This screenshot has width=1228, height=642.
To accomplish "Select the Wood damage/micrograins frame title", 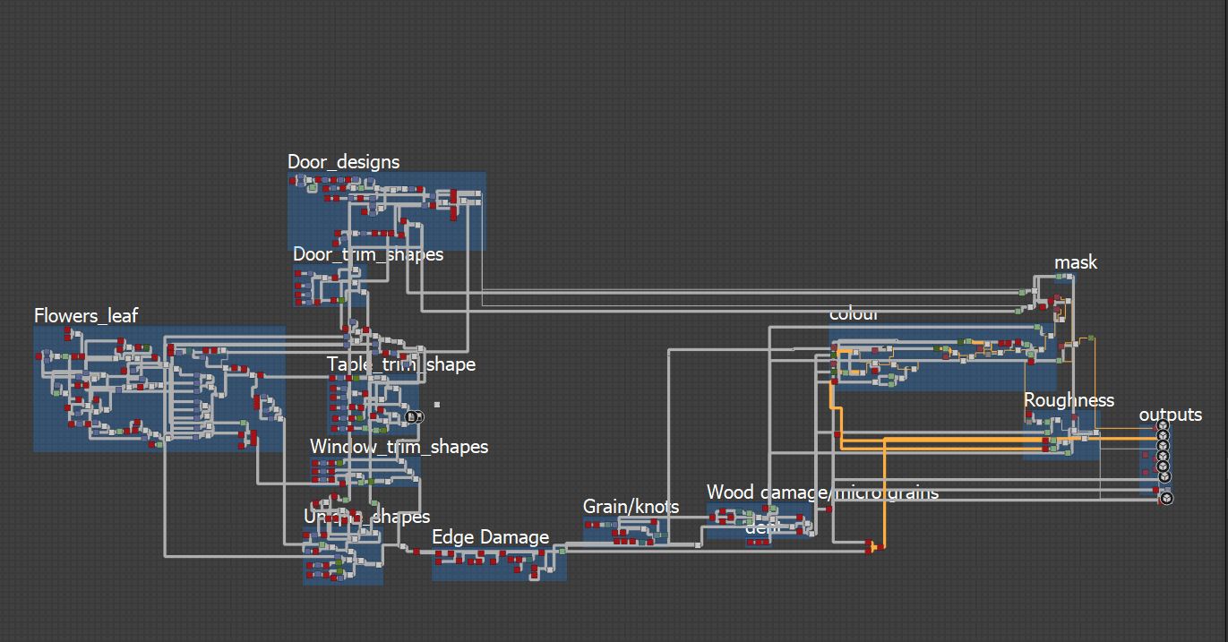I will (x=822, y=492).
